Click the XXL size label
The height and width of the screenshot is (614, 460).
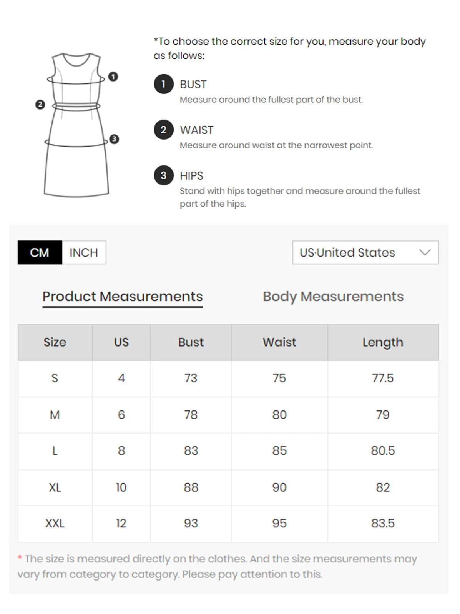55,524
